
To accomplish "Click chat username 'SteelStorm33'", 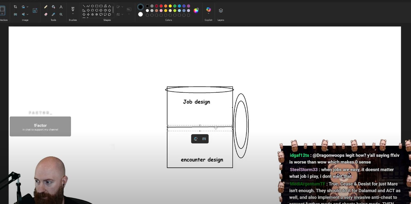I will pyautogui.click(x=304, y=170).
